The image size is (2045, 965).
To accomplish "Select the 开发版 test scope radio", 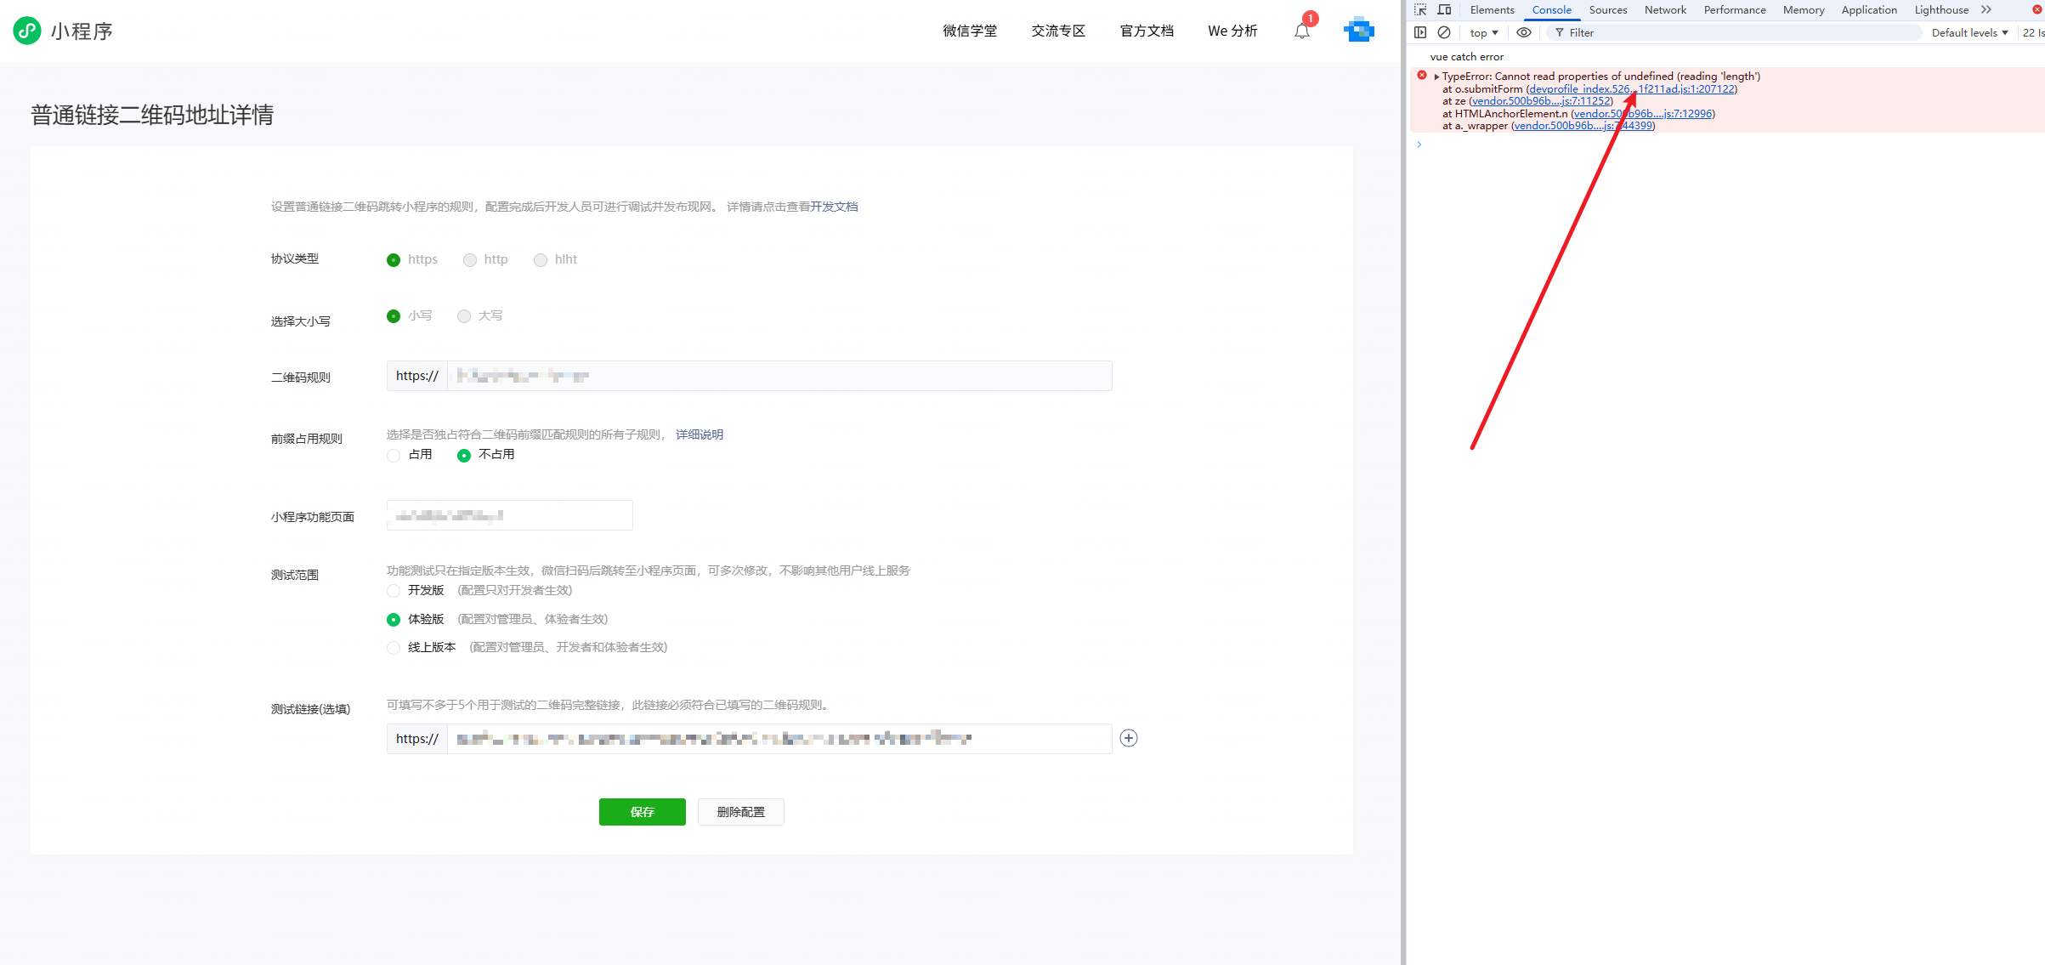I will click(x=394, y=591).
